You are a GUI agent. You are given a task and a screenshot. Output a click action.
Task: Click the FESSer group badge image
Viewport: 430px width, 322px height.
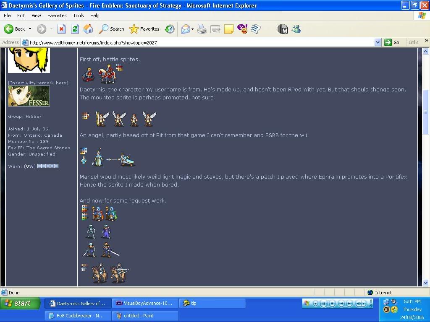point(29,96)
